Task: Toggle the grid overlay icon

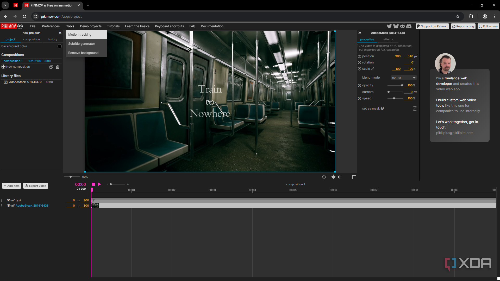Action: click(x=354, y=177)
